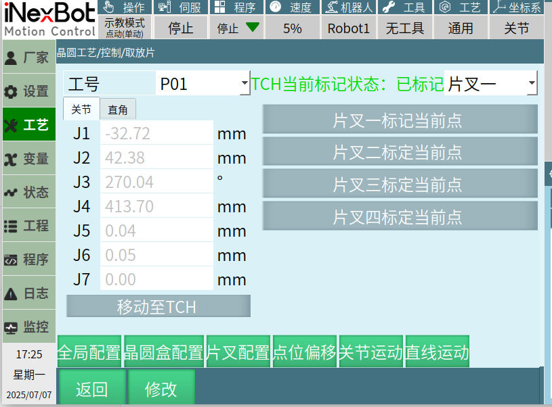
Task: Switch to the 关节 joint tab
Action: (81, 110)
